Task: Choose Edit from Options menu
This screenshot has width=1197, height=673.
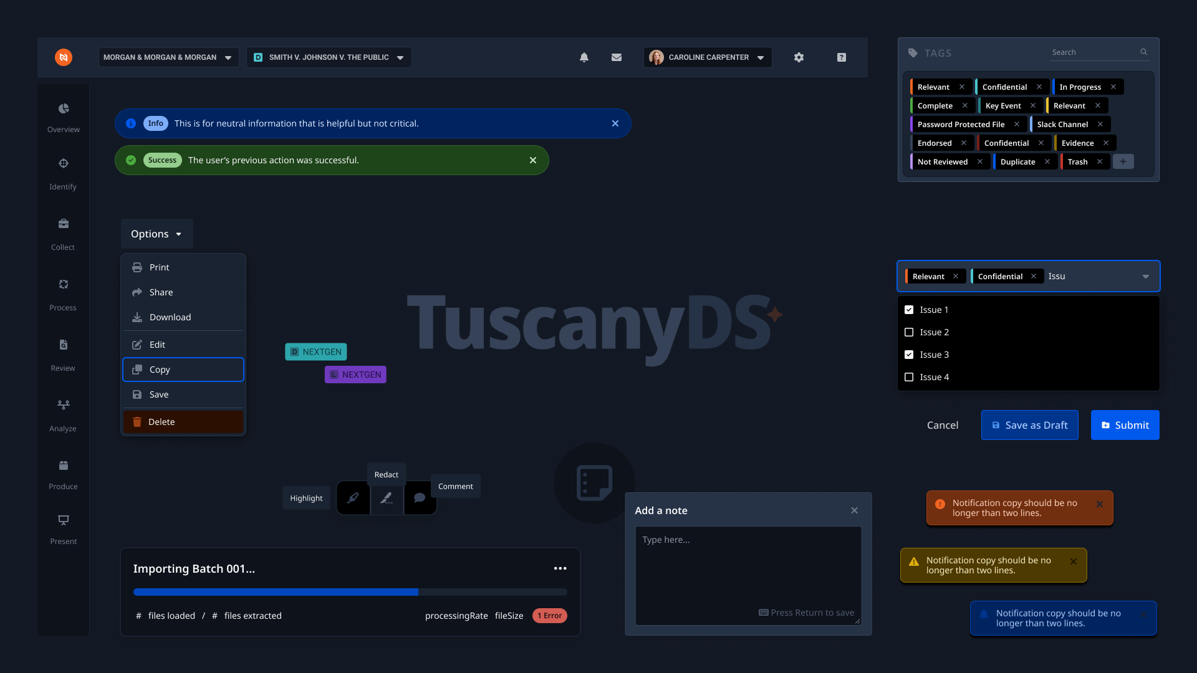Action: pos(183,345)
